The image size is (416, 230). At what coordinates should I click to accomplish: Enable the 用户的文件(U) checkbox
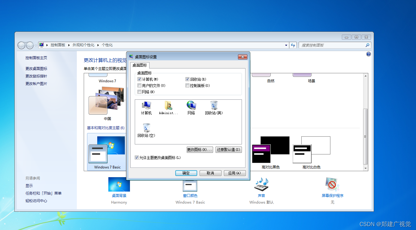pos(139,86)
